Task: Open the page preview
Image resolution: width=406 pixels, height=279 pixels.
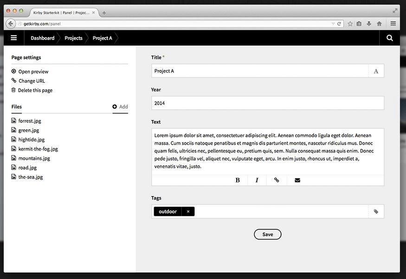Action: pos(33,71)
